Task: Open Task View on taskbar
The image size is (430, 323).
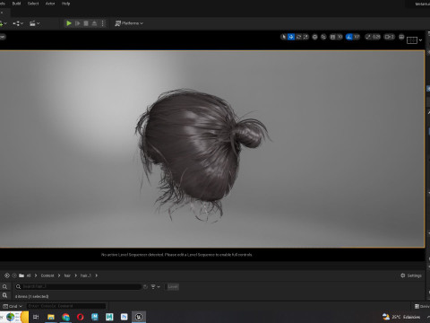Action: click(36, 317)
